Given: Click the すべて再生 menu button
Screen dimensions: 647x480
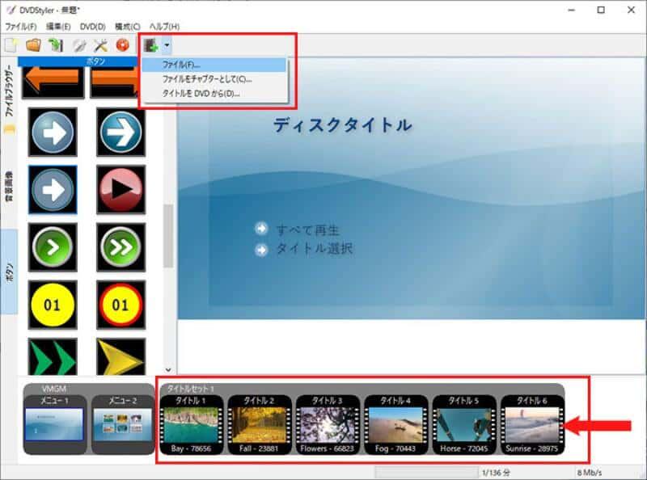Looking at the screenshot, I should [307, 229].
